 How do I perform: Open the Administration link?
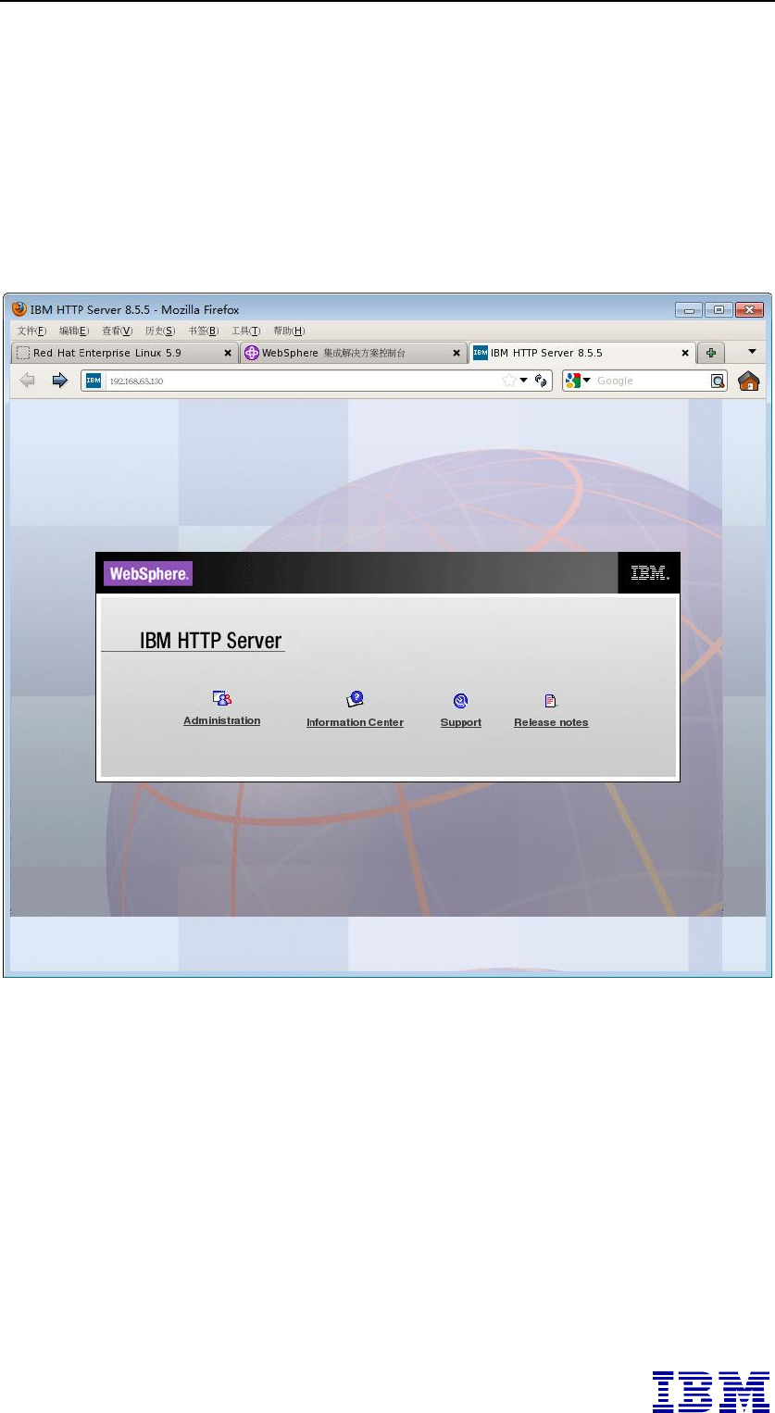click(x=221, y=720)
